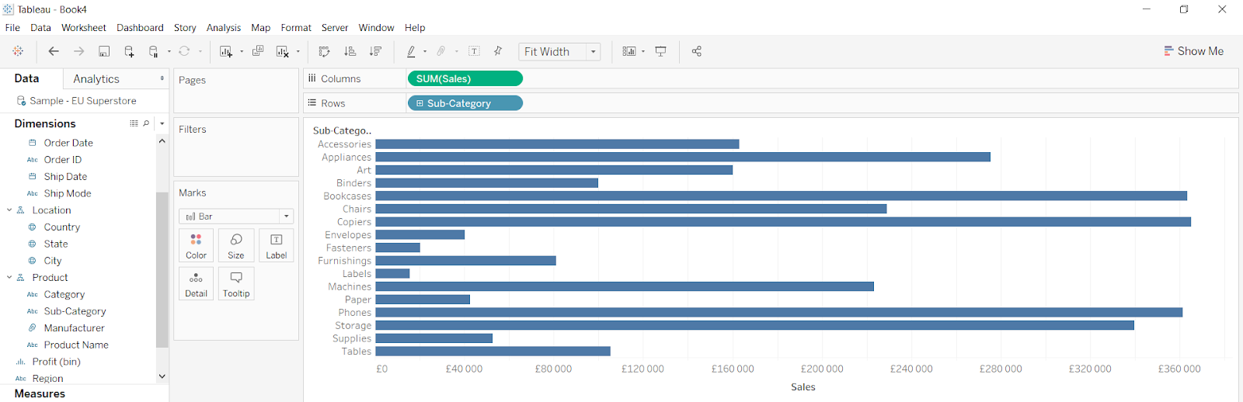Click the Show Me button
This screenshot has width=1243, height=402.
(x=1193, y=51)
